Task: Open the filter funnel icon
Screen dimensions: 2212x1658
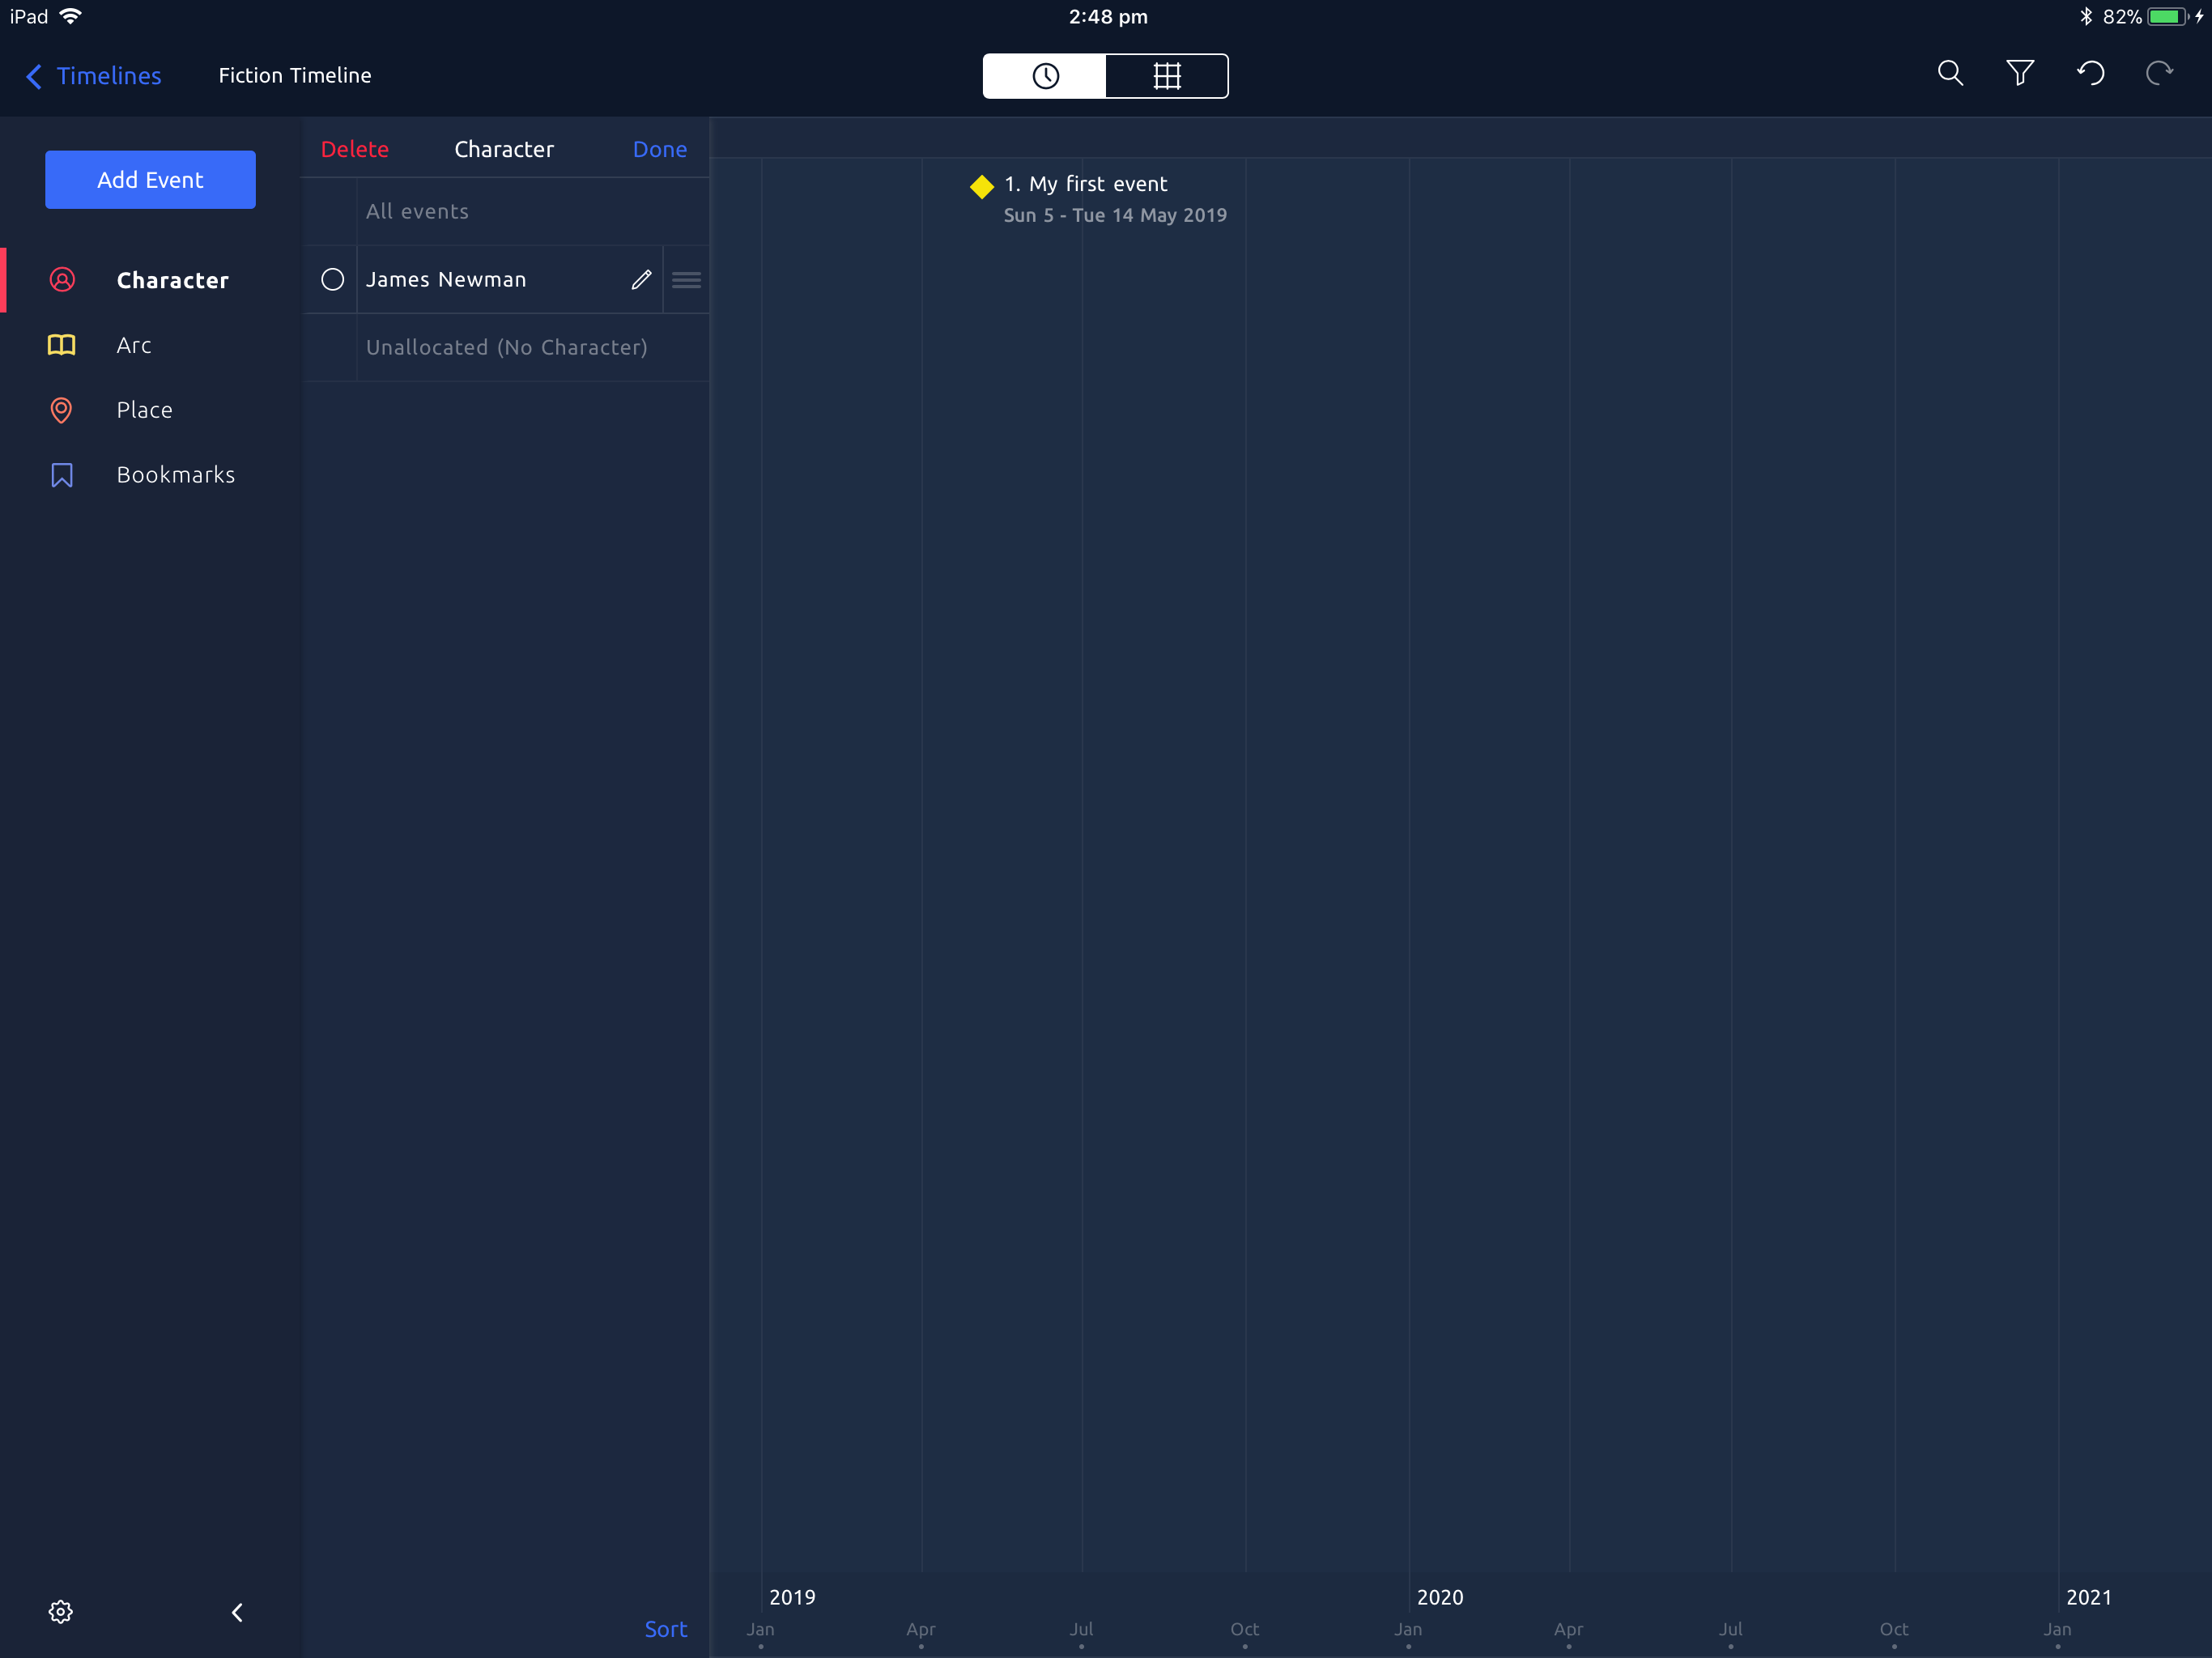Action: (2019, 74)
